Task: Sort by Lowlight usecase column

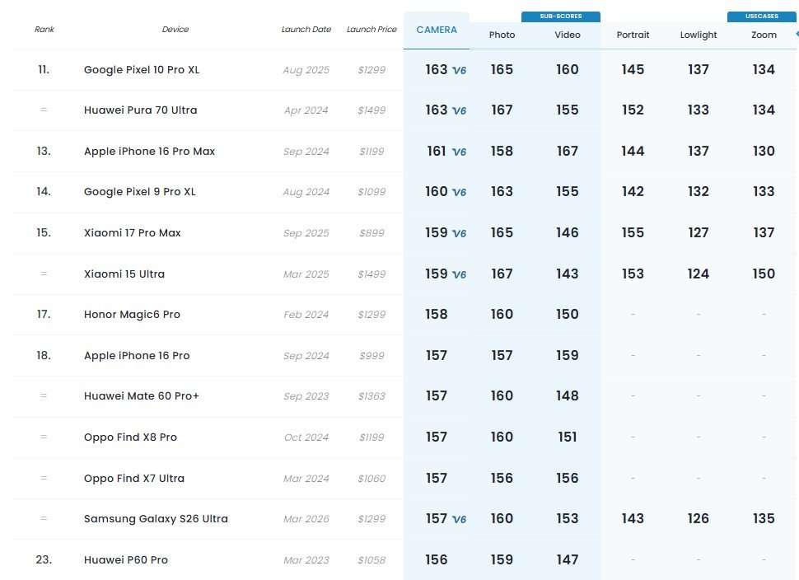Action: pyautogui.click(x=699, y=35)
